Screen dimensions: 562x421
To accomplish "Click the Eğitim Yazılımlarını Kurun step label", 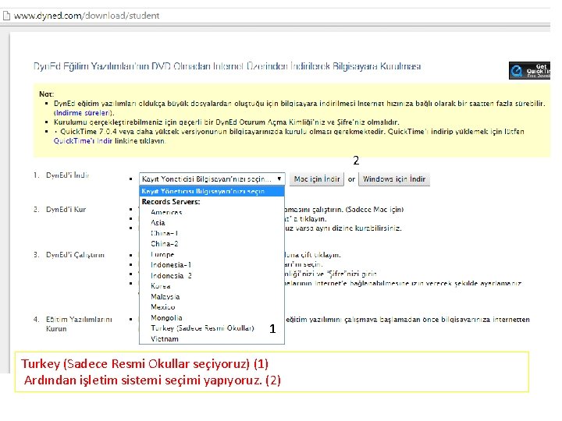I will (x=79, y=324).
